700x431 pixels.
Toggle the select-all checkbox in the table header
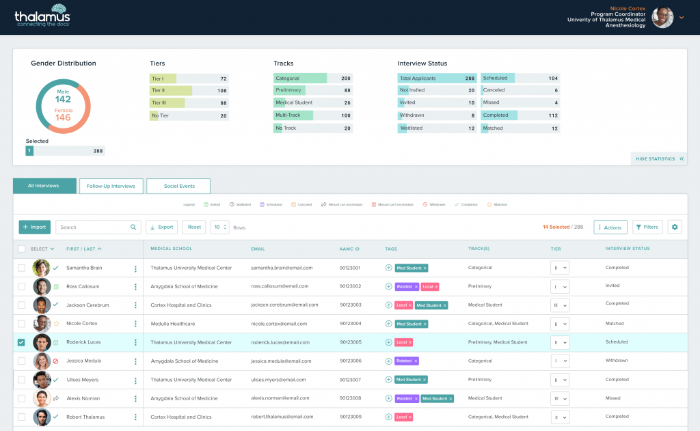point(22,249)
